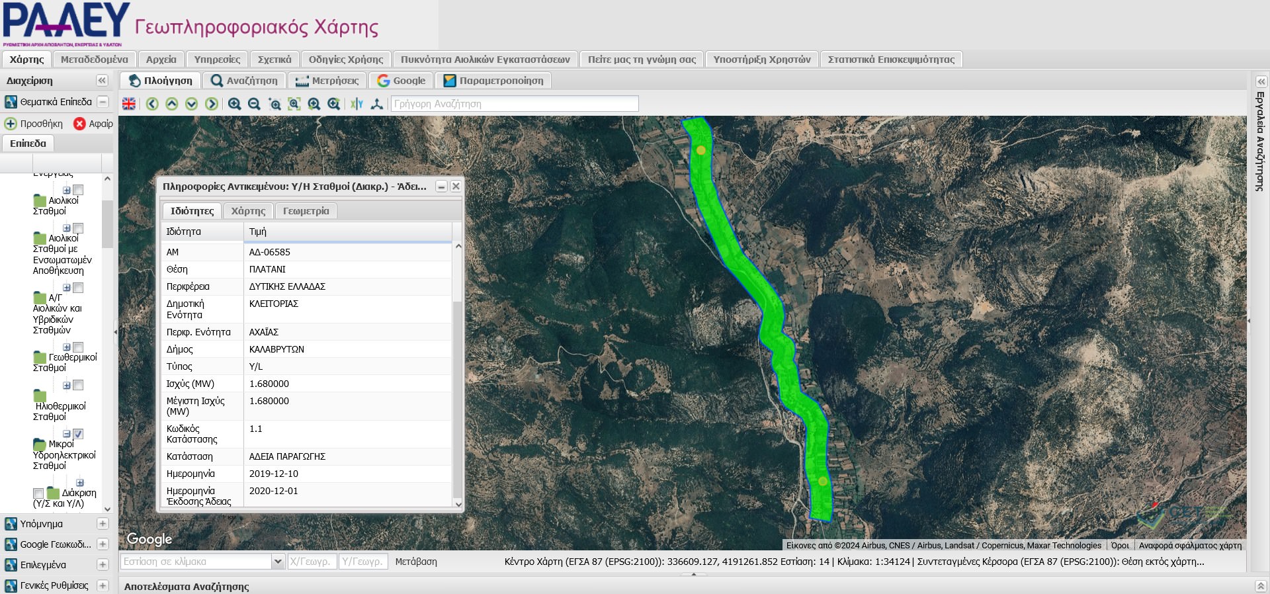1270x594 pixels.
Task: Click the Γρήγορη Αναζήτηση search field
Action: [515, 104]
